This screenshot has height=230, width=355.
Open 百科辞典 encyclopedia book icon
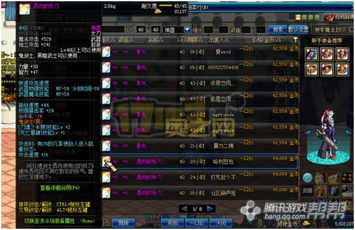(330, 17)
